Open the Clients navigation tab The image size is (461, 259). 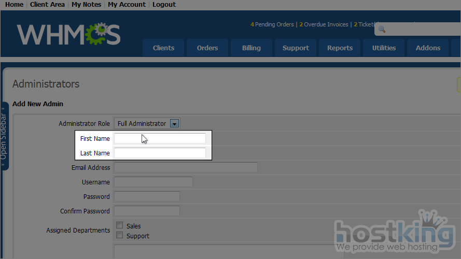[163, 48]
